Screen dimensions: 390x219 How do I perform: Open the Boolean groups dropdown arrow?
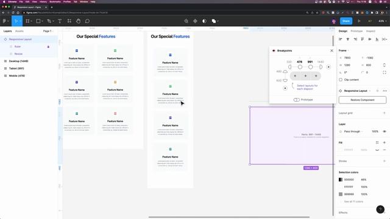pos(218,21)
